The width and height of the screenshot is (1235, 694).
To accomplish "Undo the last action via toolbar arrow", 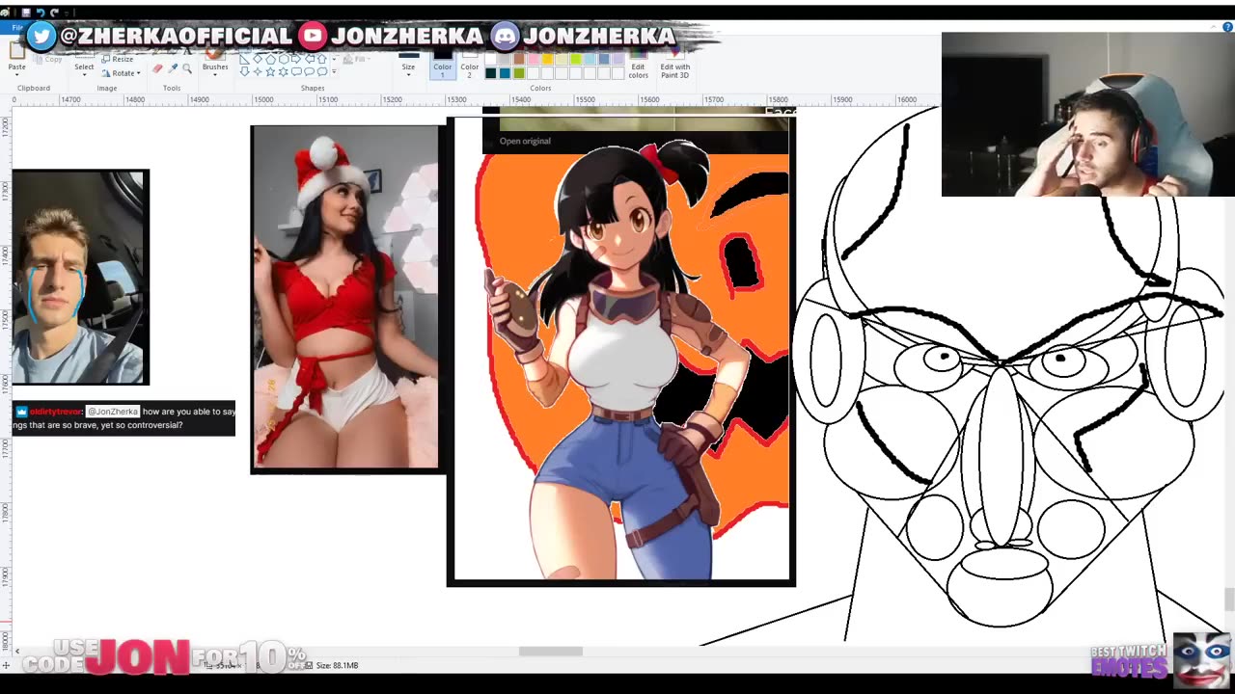I will (41, 13).
